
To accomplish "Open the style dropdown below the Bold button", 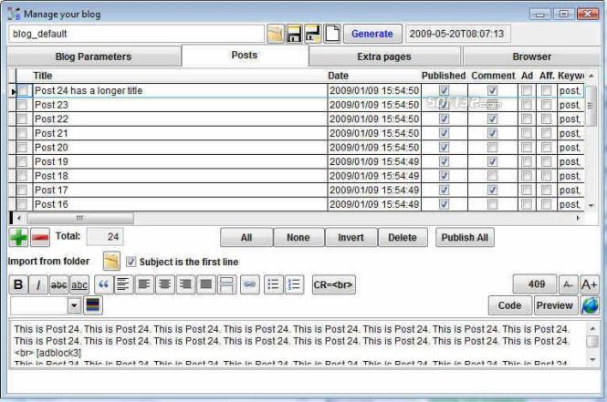I will [74, 305].
